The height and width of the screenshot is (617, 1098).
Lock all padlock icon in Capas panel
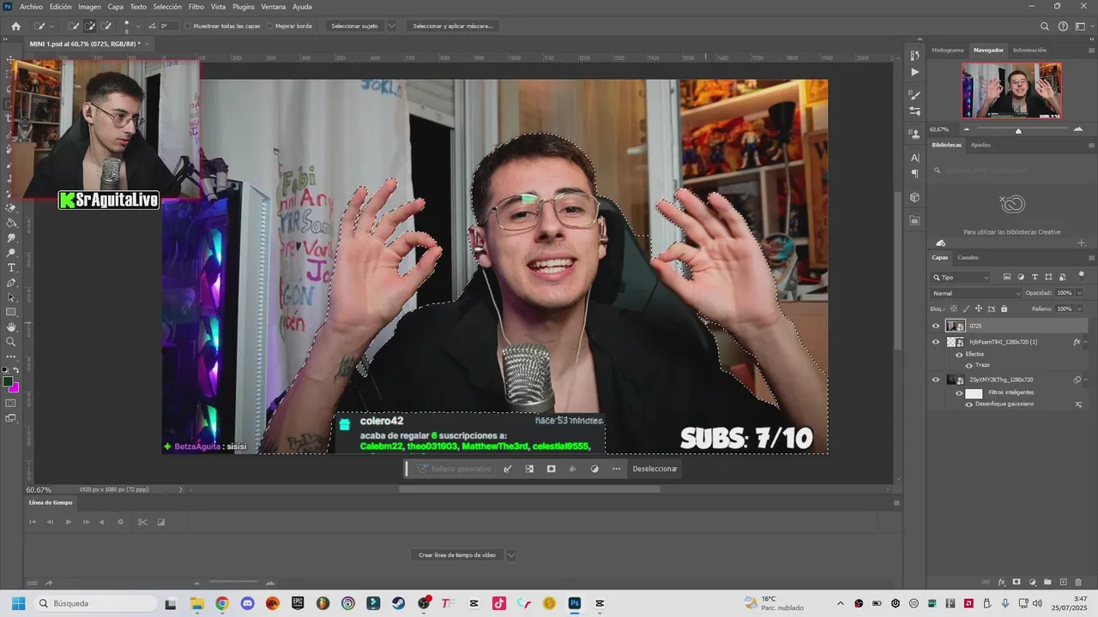click(1004, 308)
